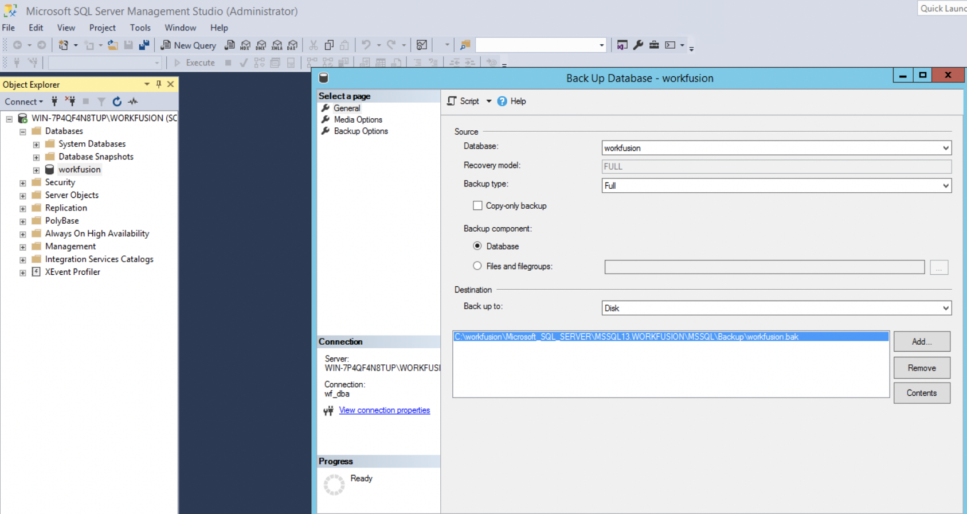Open the Help menu in menu bar
Screen dimensions: 967x514
(x=219, y=28)
